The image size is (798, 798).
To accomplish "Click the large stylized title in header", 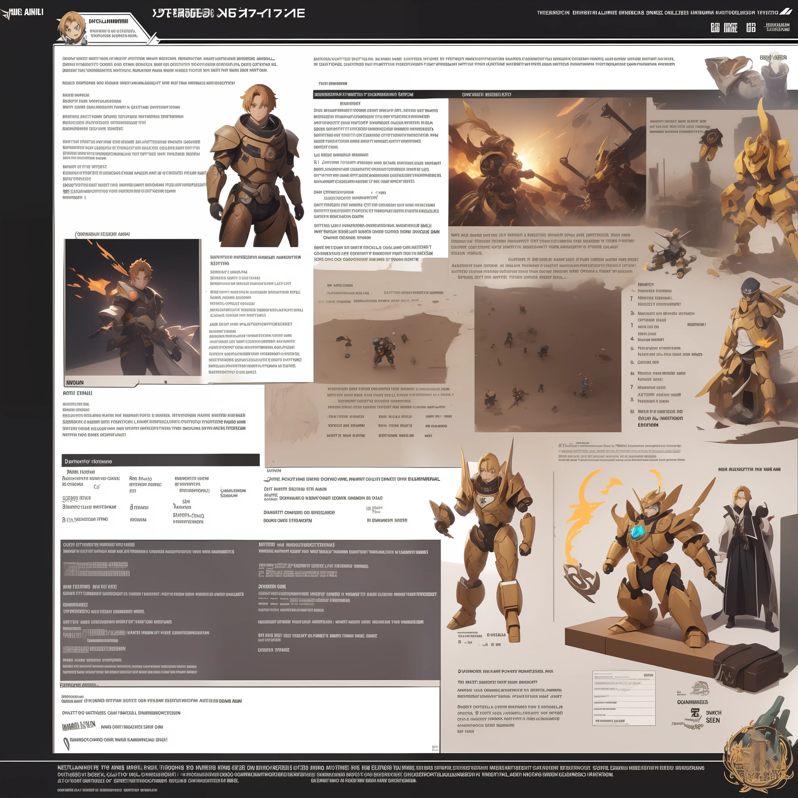I will [x=228, y=13].
